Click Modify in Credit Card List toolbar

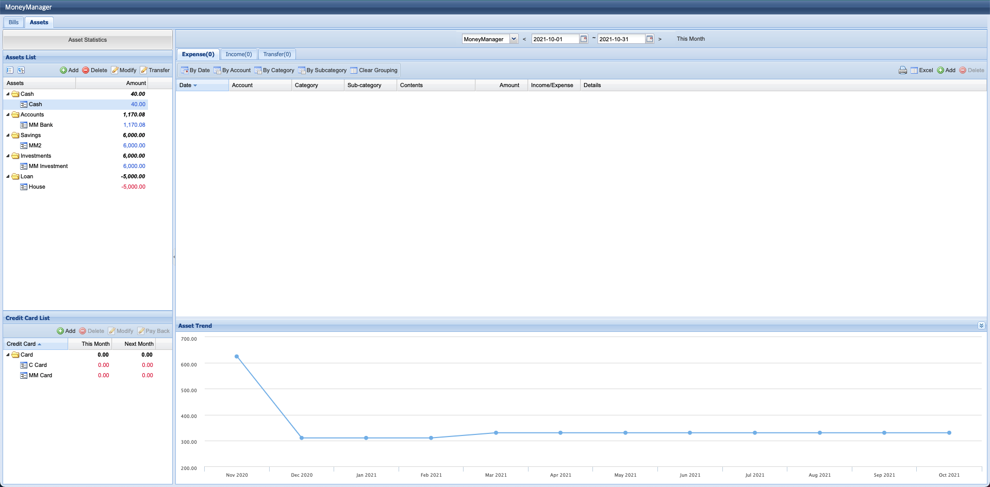click(121, 331)
